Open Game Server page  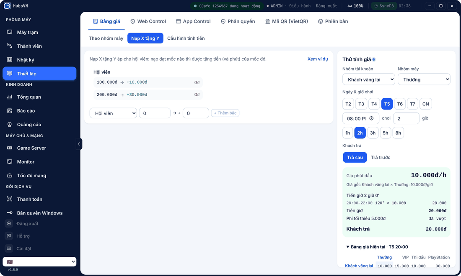tap(39, 148)
